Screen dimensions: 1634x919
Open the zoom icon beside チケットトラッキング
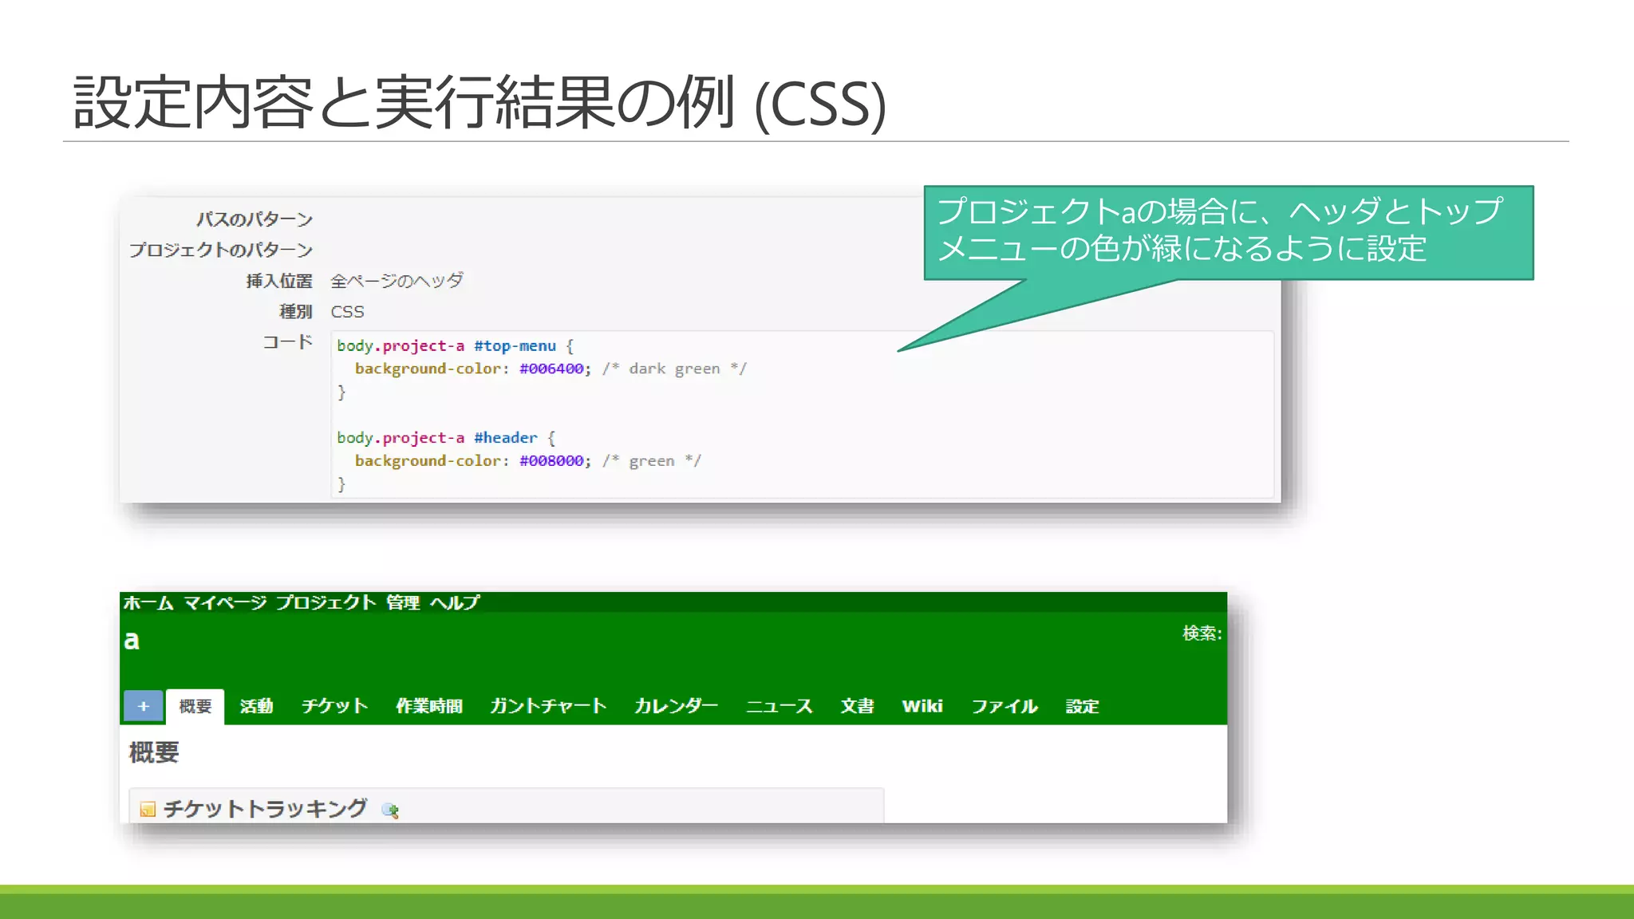pyautogui.click(x=390, y=811)
